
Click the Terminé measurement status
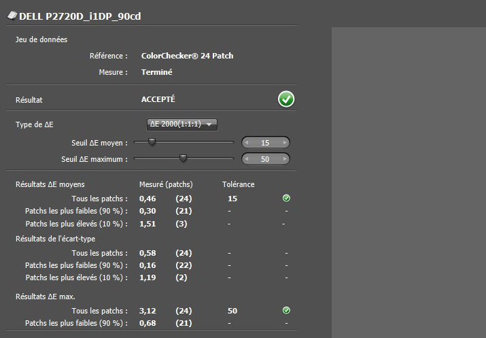point(157,72)
